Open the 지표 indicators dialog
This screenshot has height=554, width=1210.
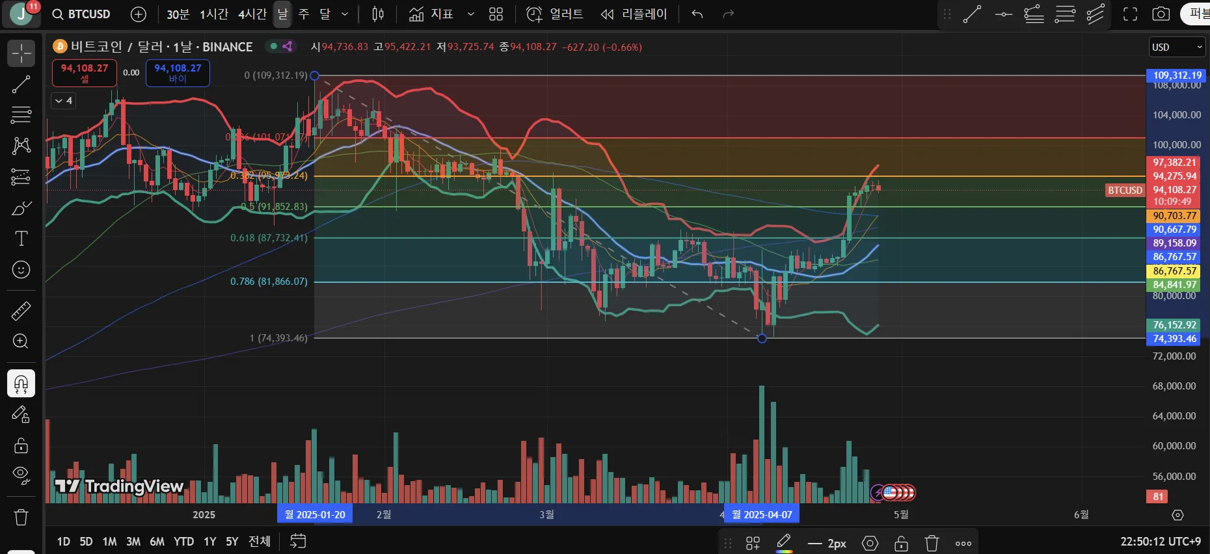(x=431, y=14)
